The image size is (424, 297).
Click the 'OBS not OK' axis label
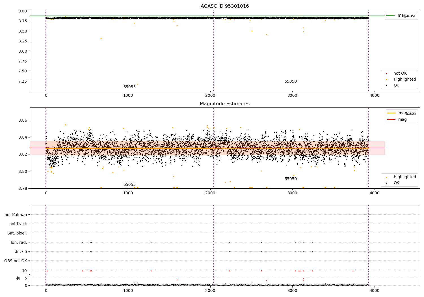pos(16,261)
